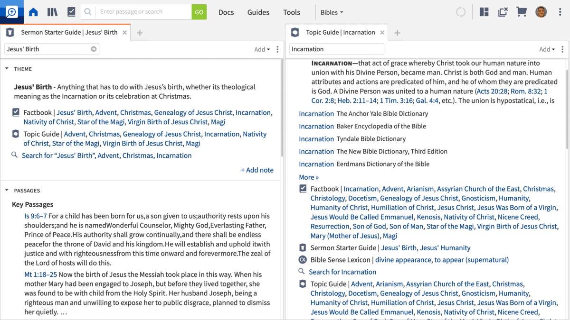Open the checklist icon beside the search box
Image resolution: width=570 pixels, height=320 pixels.
[x=71, y=12]
